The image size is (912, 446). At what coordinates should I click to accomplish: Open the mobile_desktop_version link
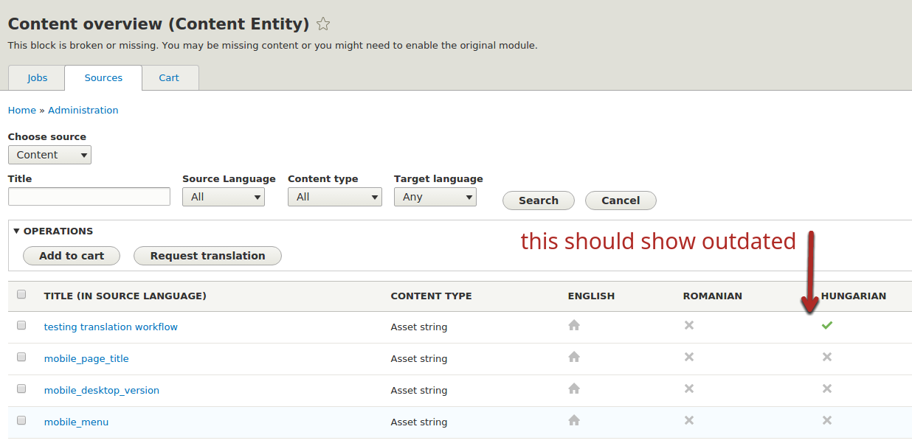point(101,389)
